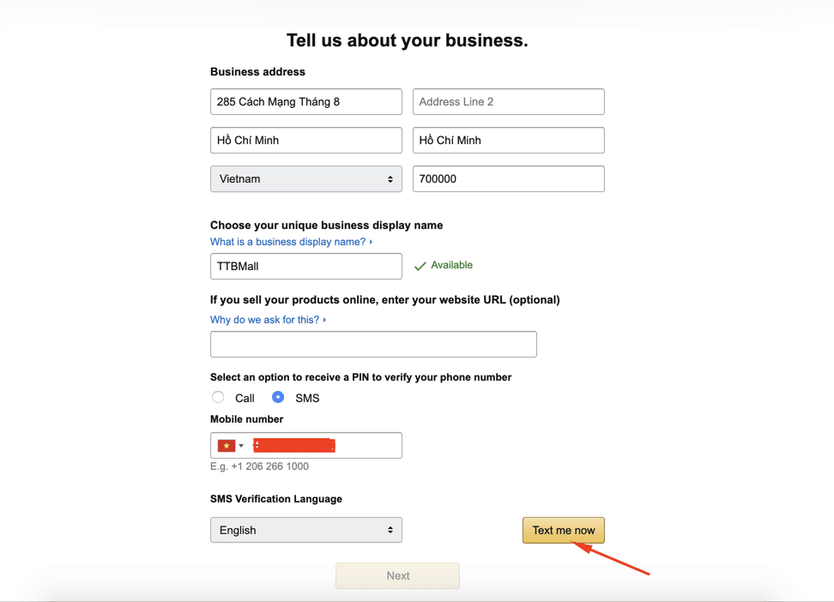Click the disabled Next button
Viewport: 834px width, 602px height.
pos(397,575)
